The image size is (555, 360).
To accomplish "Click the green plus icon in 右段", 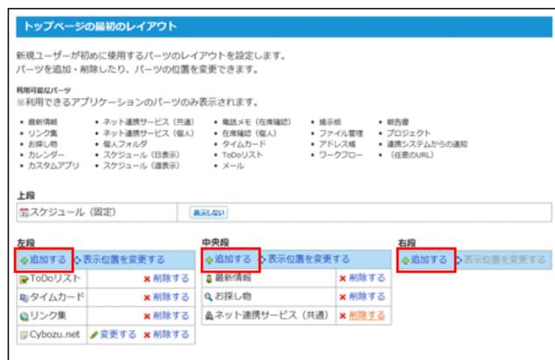I will 406,260.
